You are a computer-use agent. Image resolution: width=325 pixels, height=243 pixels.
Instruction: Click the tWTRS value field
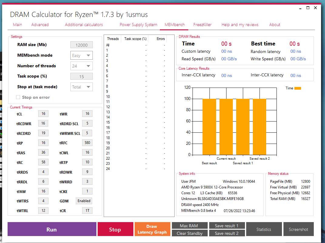click(43, 201)
